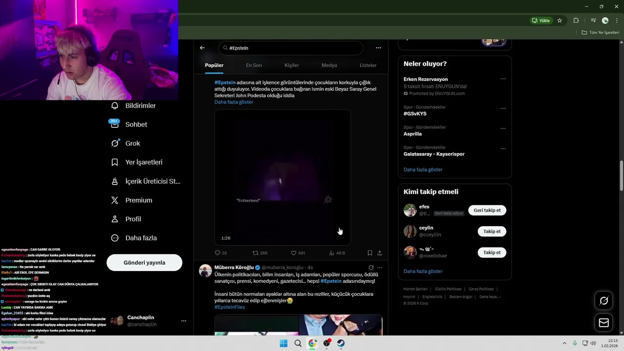
Task: Click Takip et for roselisbae
Action: point(492,253)
